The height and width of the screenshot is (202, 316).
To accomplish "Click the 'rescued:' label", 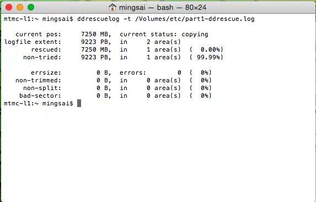I will 46,49.
